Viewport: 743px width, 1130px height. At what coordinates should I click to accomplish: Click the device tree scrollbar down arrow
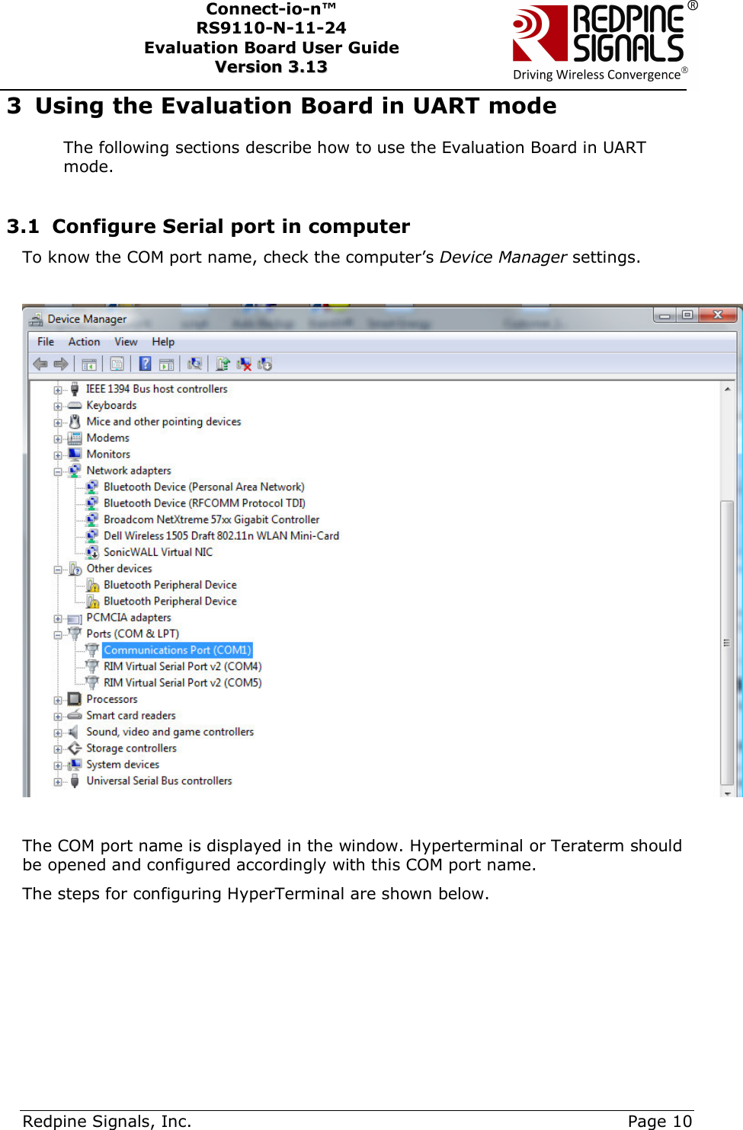tap(728, 793)
